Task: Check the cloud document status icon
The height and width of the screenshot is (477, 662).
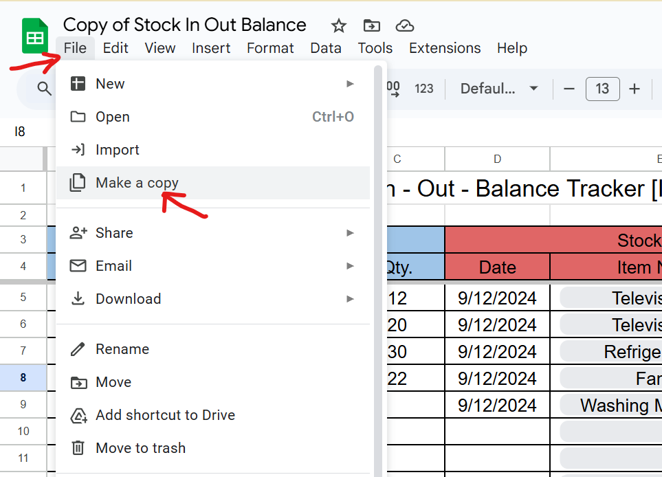Action: point(405,26)
